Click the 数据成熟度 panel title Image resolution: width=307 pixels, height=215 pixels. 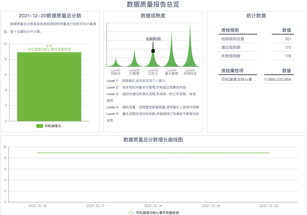tap(153, 16)
